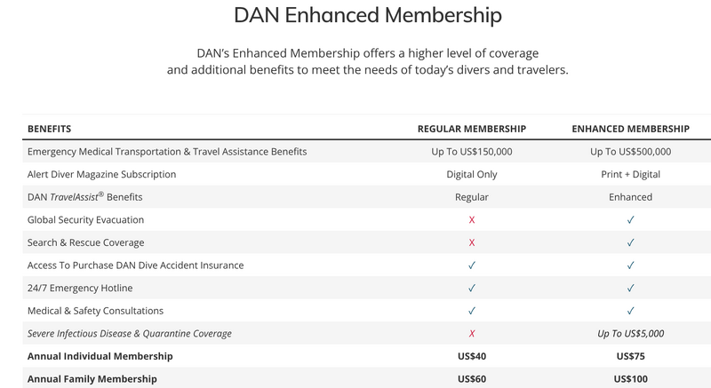Click Up To US$500,000 transportation benefit
Image resolution: width=711 pixels, height=388 pixels.
tap(630, 152)
